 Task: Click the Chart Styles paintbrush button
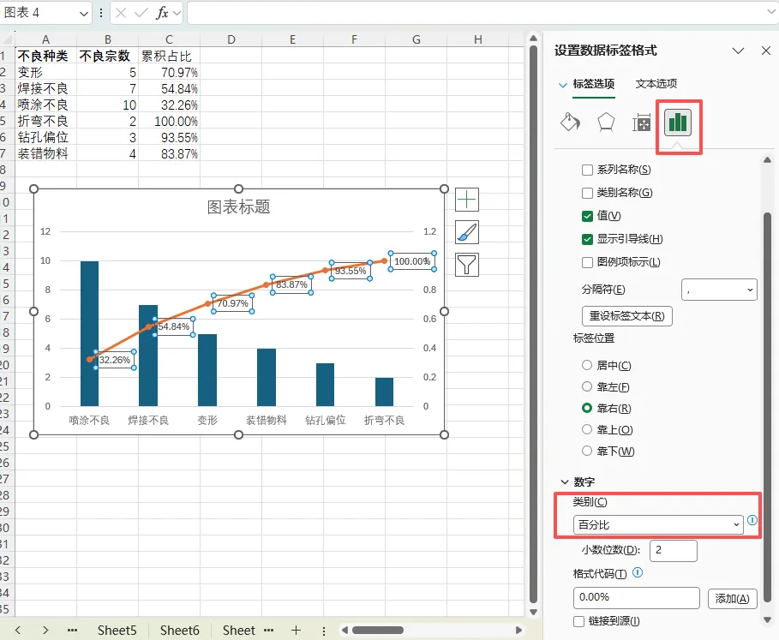466,232
